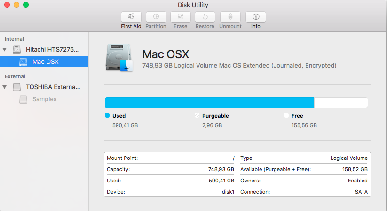Click the white Free legend swatch
The image size is (387, 211).
point(286,115)
